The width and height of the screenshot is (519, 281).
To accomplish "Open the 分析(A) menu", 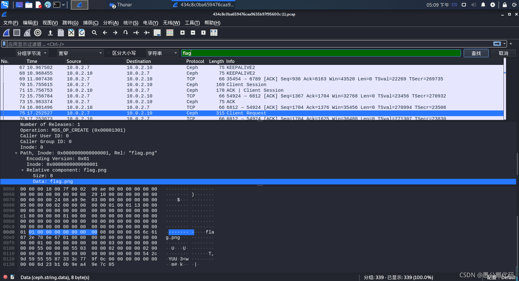I will coord(111,23).
